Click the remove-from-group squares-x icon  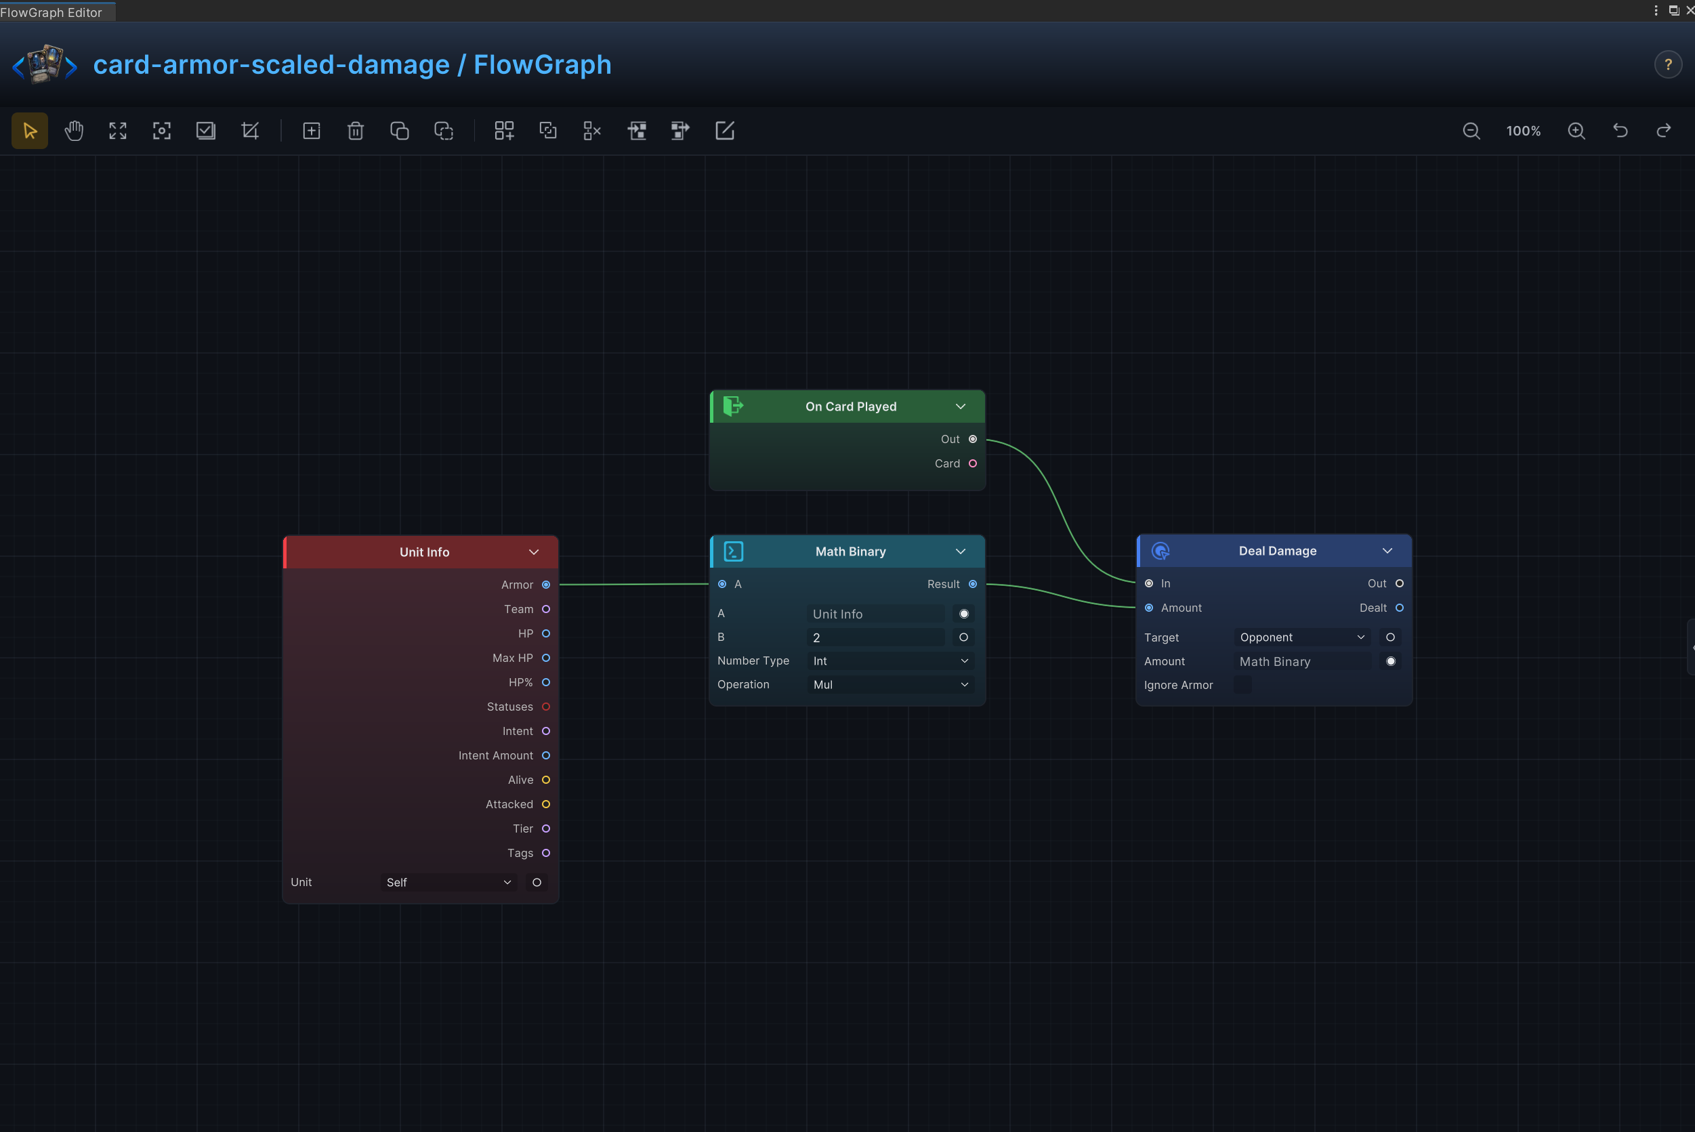(592, 131)
